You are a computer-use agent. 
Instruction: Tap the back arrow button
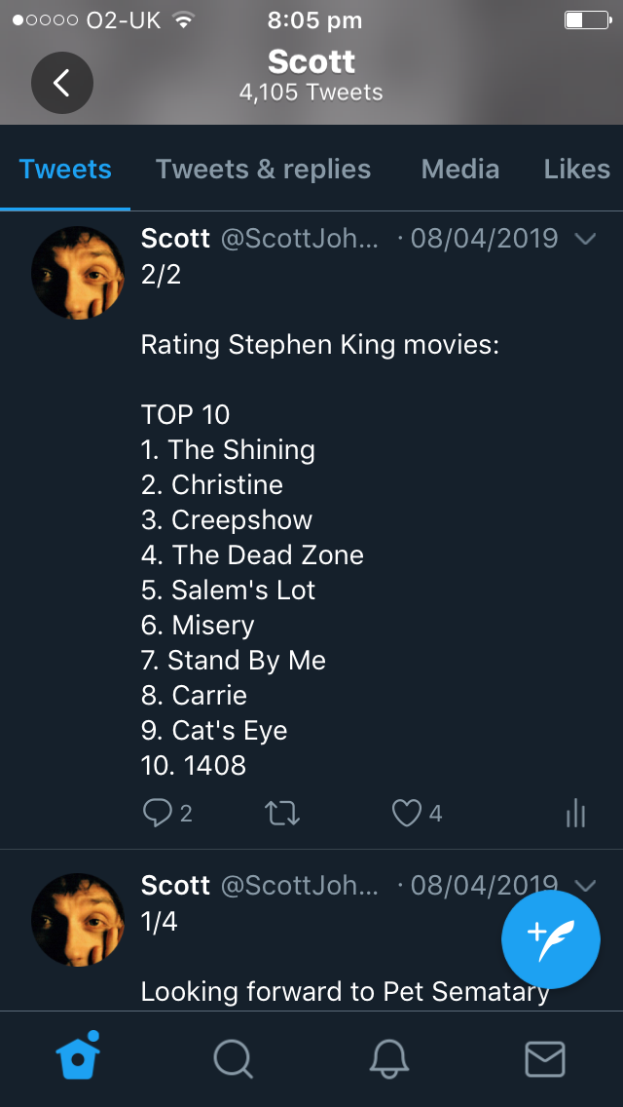coord(62,83)
